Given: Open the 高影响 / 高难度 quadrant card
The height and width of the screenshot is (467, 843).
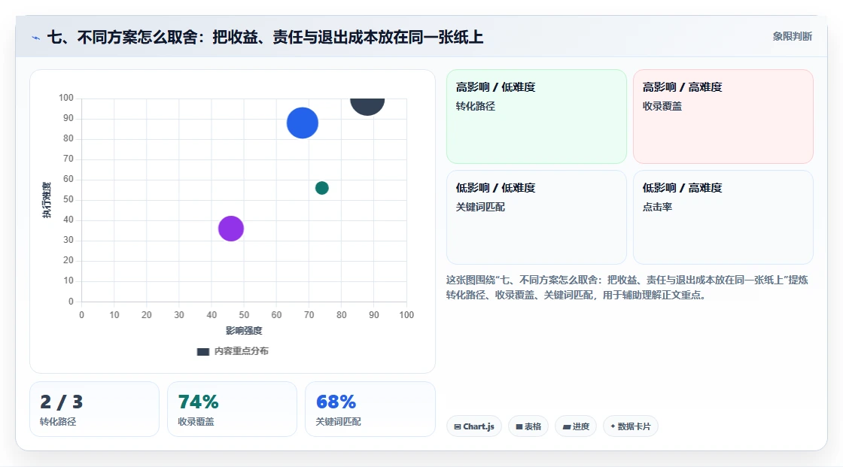Looking at the screenshot, I should click(723, 116).
